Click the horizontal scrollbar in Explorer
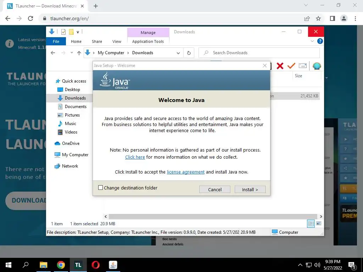 213,216
